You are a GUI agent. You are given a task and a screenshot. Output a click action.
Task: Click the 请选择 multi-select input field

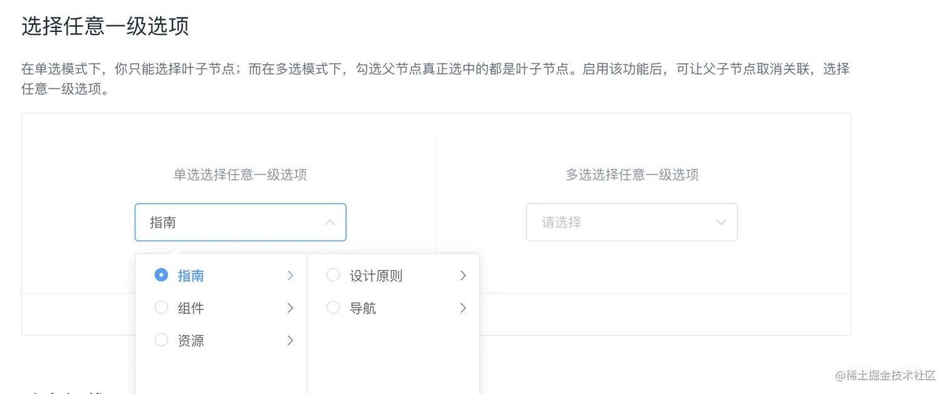[631, 222]
